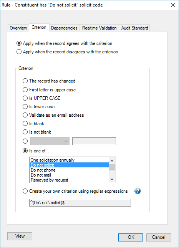Select the regular expressions criterion radio button
This screenshot has height=248, width=179.
(25, 191)
